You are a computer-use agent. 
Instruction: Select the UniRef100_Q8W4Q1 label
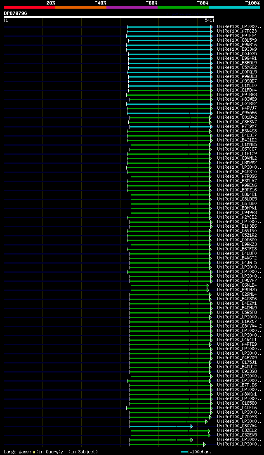[x=237, y=194]
